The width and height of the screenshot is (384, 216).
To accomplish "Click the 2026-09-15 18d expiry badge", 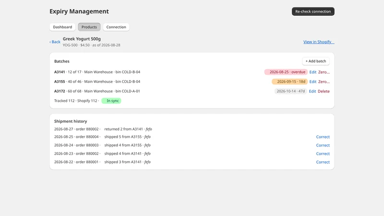I will [289, 82].
